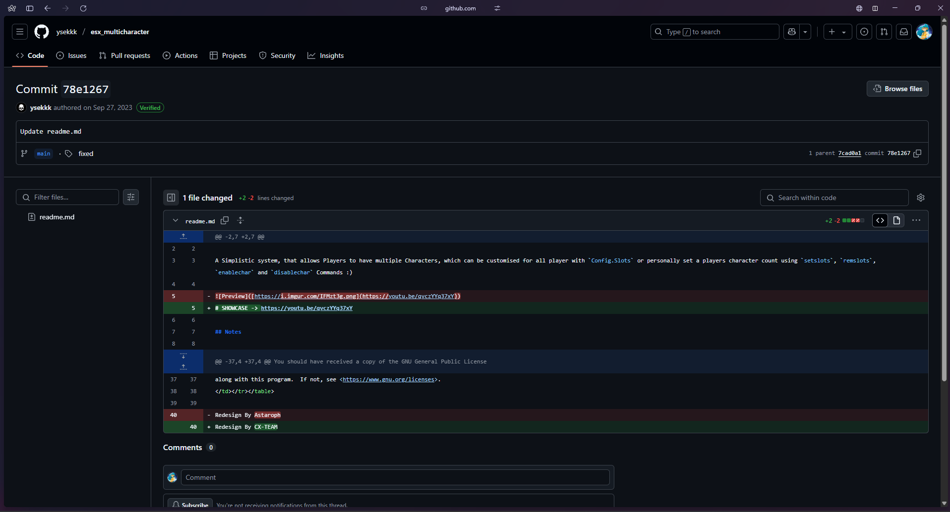Switch to rich diff file view

point(896,220)
